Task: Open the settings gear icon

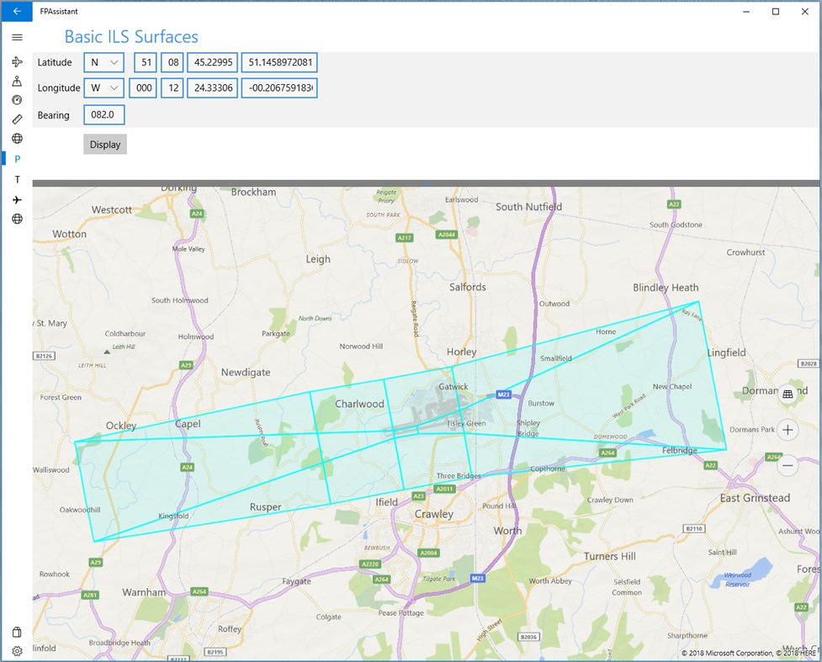Action: [x=17, y=651]
